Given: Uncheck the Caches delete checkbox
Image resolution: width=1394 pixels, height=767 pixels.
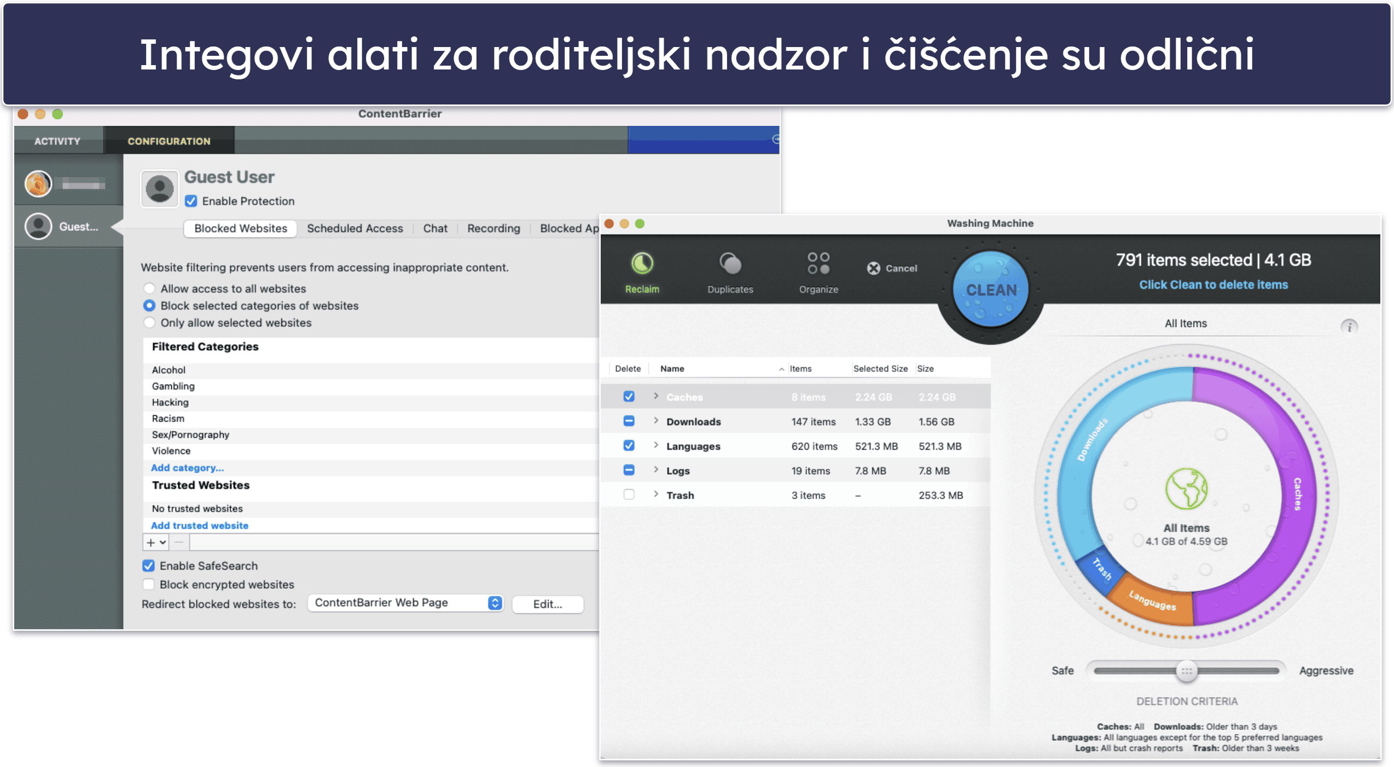Looking at the screenshot, I should [x=629, y=397].
